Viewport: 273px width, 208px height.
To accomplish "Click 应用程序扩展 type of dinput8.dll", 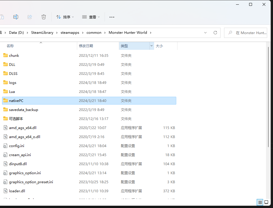I will click(131, 164).
